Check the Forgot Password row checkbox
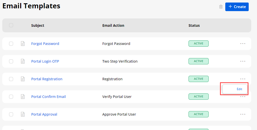The image size is (257, 130). pyautogui.click(x=11, y=44)
